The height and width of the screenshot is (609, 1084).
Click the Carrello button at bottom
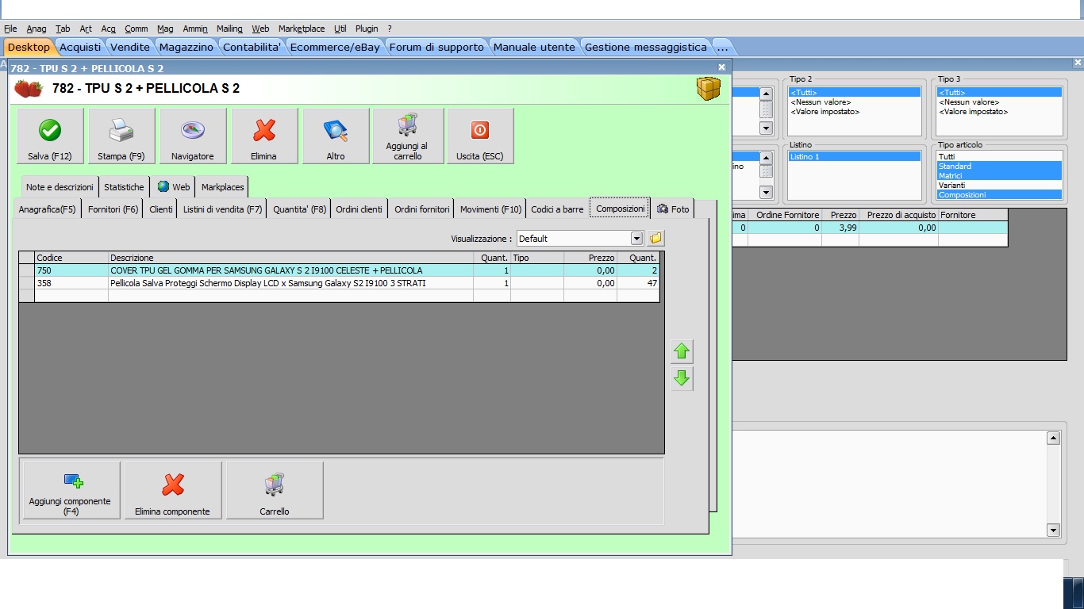(275, 491)
